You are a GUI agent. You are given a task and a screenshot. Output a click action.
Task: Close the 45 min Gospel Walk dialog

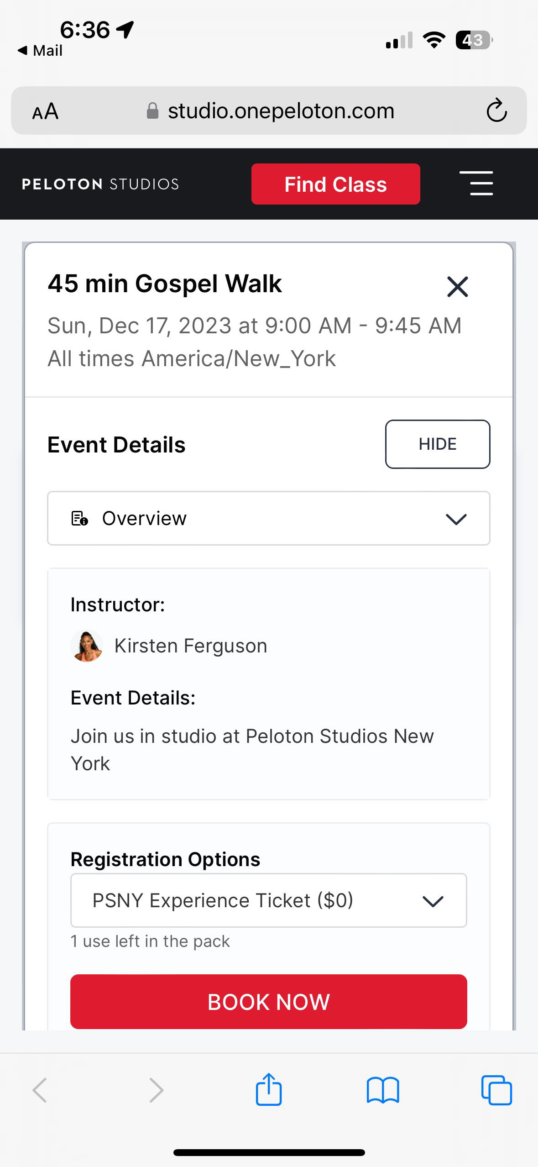(457, 287)
